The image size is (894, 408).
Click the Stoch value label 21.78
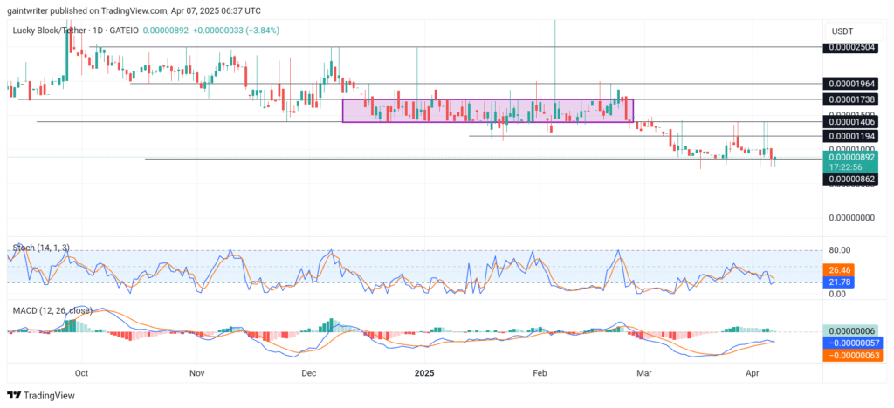(837, 282)
